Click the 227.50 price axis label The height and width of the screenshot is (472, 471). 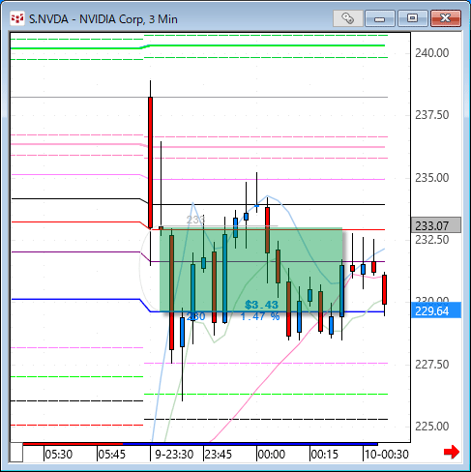click(431, 365)
